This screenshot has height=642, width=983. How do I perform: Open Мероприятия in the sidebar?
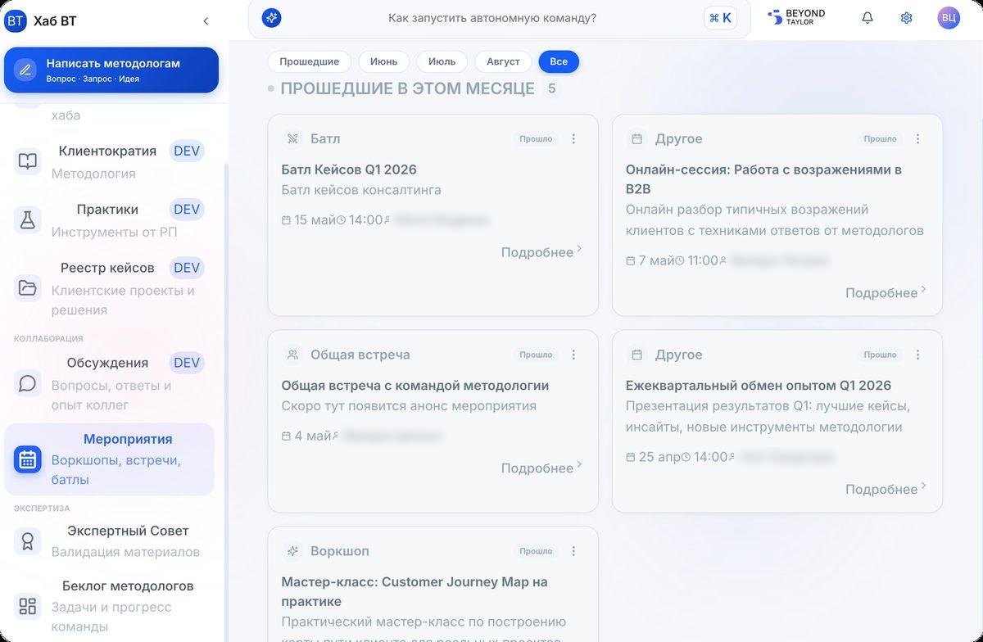point(110,459)
